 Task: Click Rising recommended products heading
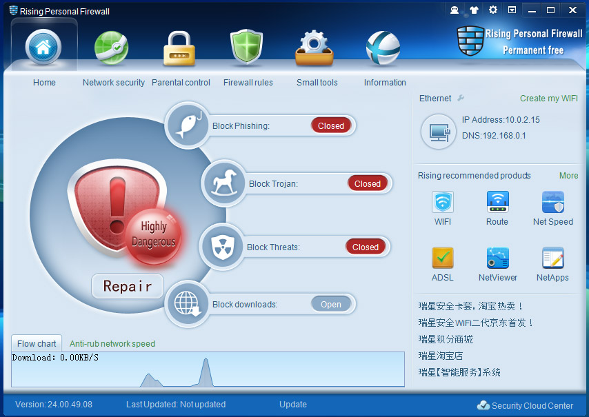coord(474,175)
